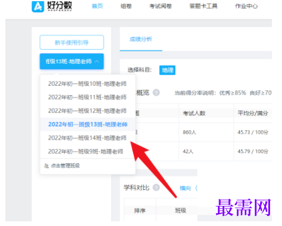Go to the 首页 nav item
The height and width of the screenshot is (226, 282).
tap(97, 6)
